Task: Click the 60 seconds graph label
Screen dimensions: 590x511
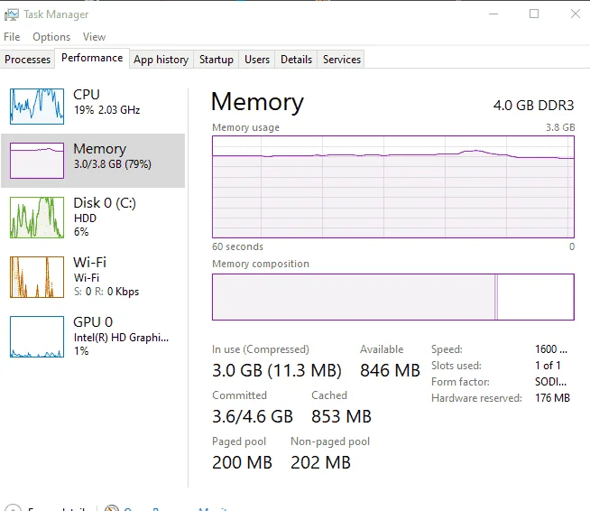Action: click(238, 246)
